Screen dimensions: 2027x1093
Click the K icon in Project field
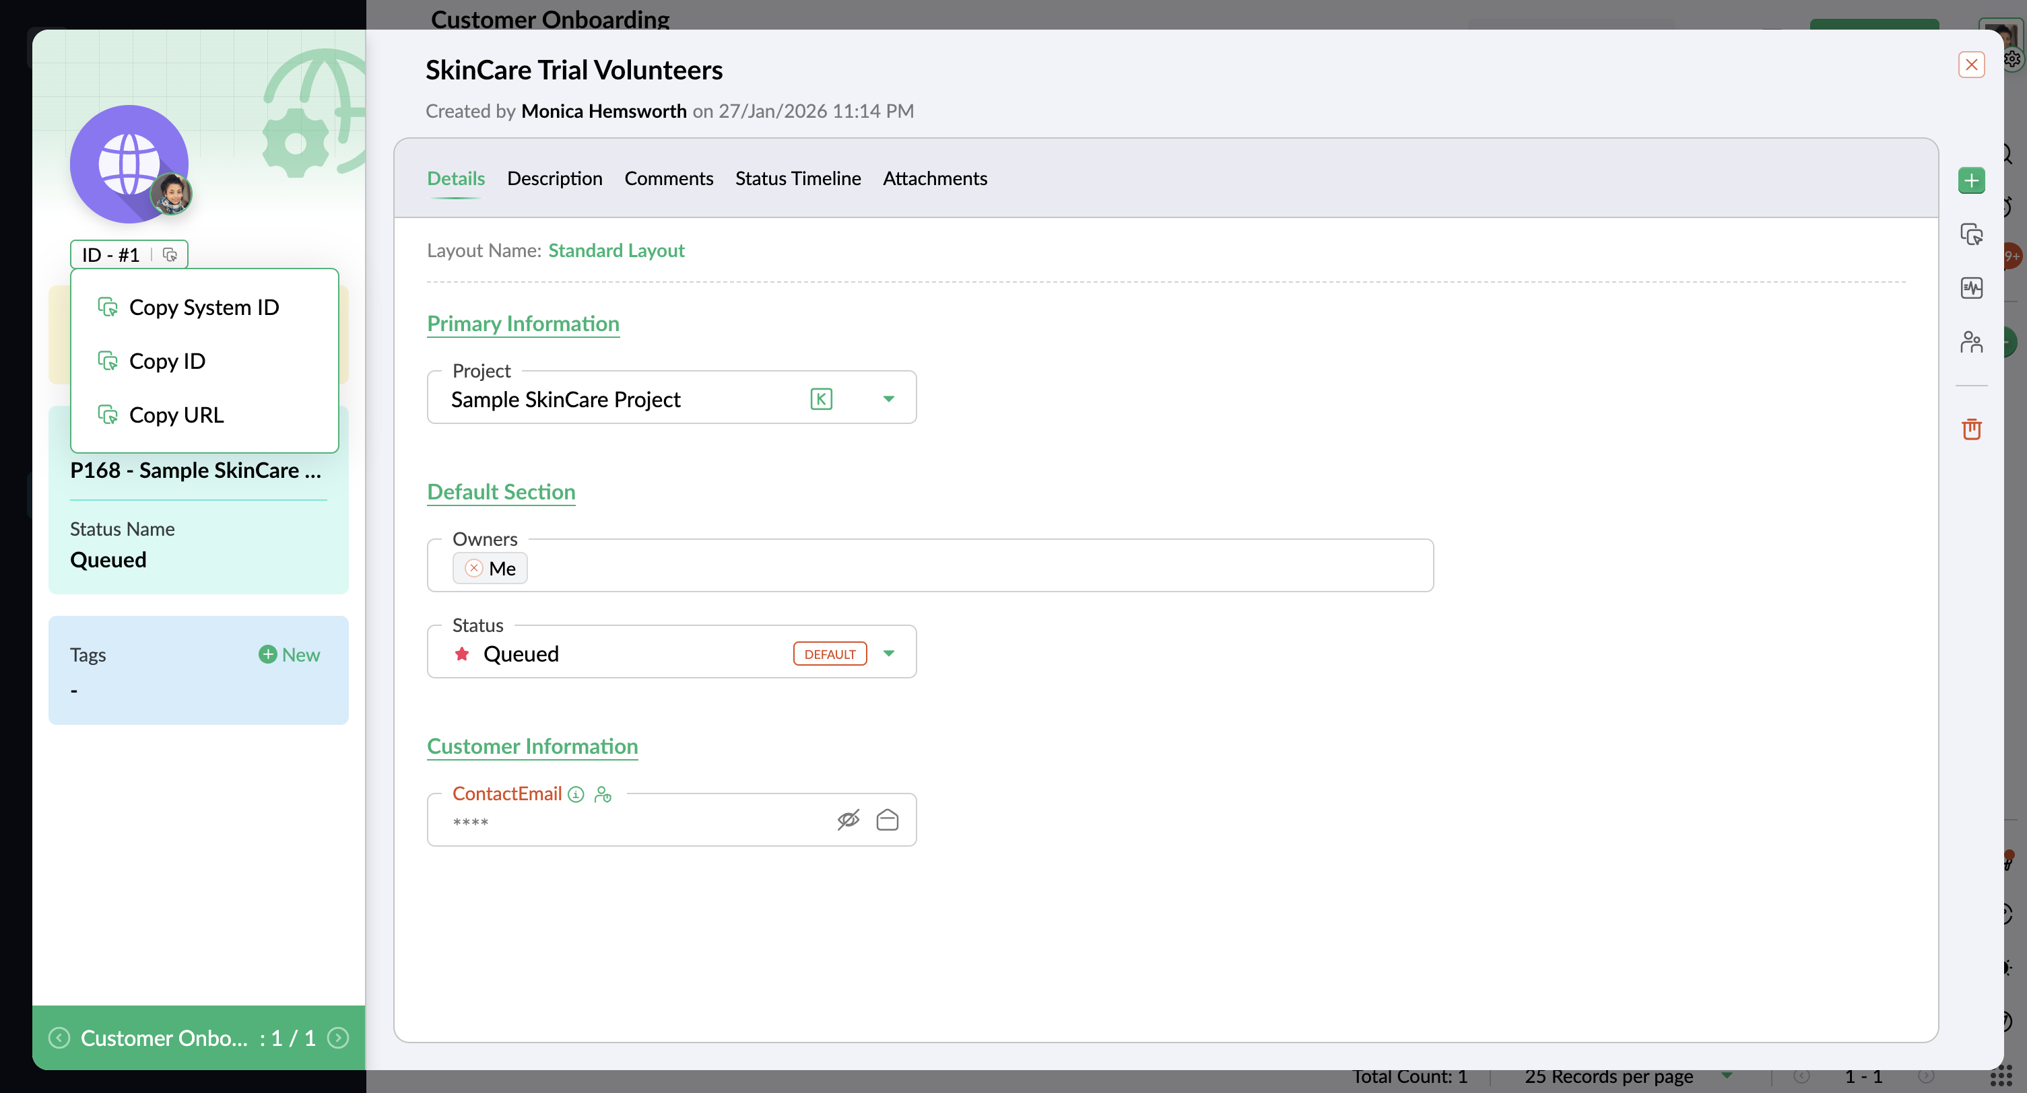click(x=821, y=400)
